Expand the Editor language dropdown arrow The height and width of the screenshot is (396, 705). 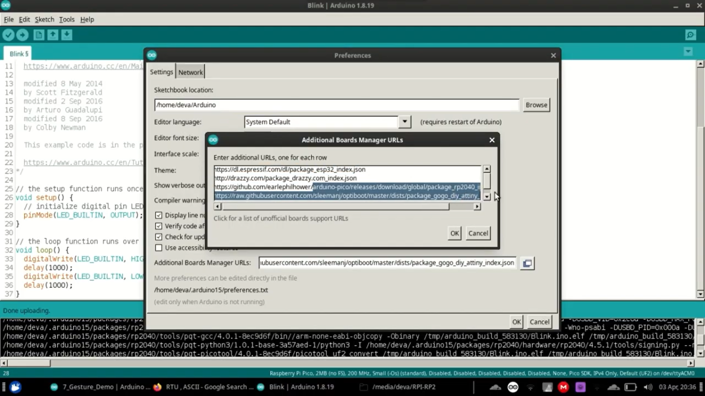(405, 122)
